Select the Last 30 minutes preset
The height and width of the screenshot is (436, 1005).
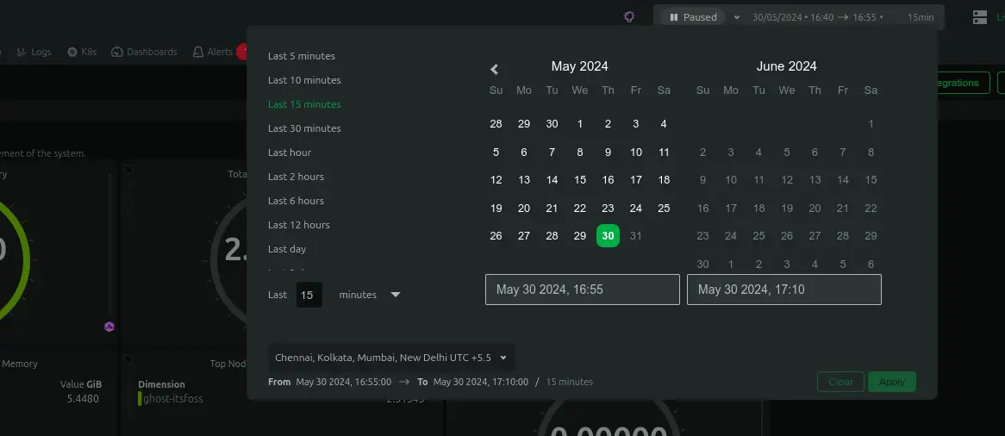[304, 128]
